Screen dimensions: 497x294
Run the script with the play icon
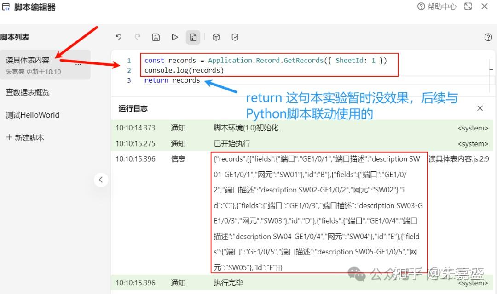tap(175, 37)
